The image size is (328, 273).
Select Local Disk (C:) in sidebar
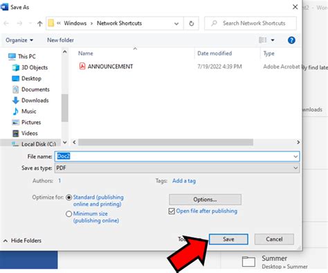click(x=34, y=144)
